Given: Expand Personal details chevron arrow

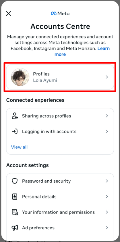Looking at the screenshot, I should point(107,196).
